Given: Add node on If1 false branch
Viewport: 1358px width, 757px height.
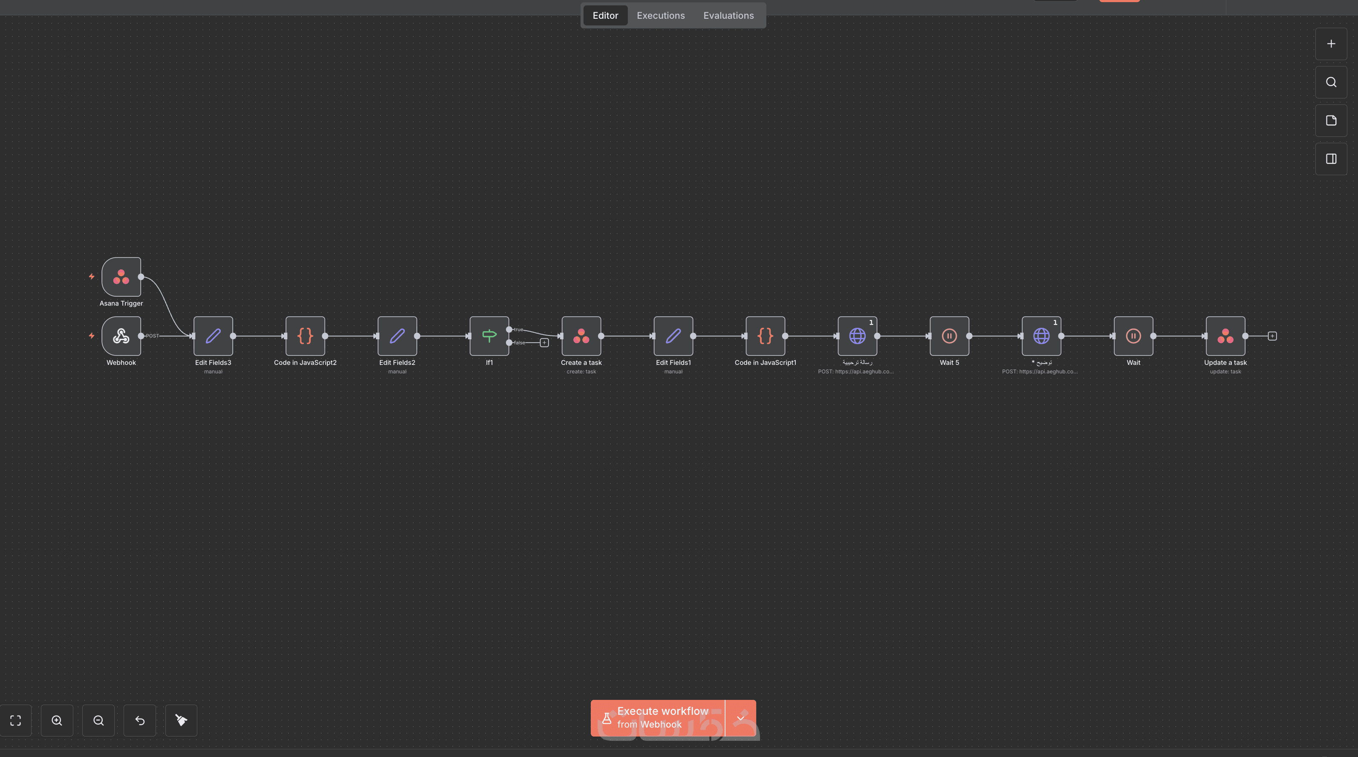Looking at the screenshot, I should coord(544,343).
